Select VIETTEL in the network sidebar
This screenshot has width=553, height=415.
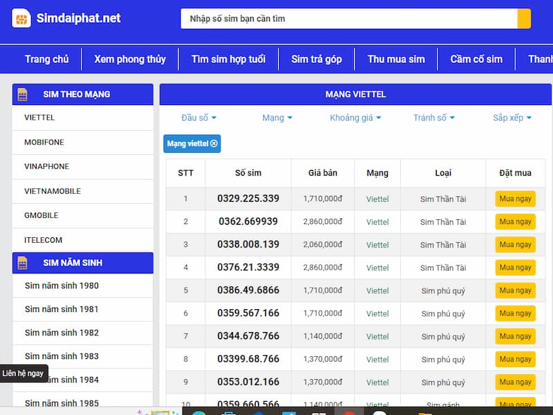pyautogui.click(x=83, y=118)
